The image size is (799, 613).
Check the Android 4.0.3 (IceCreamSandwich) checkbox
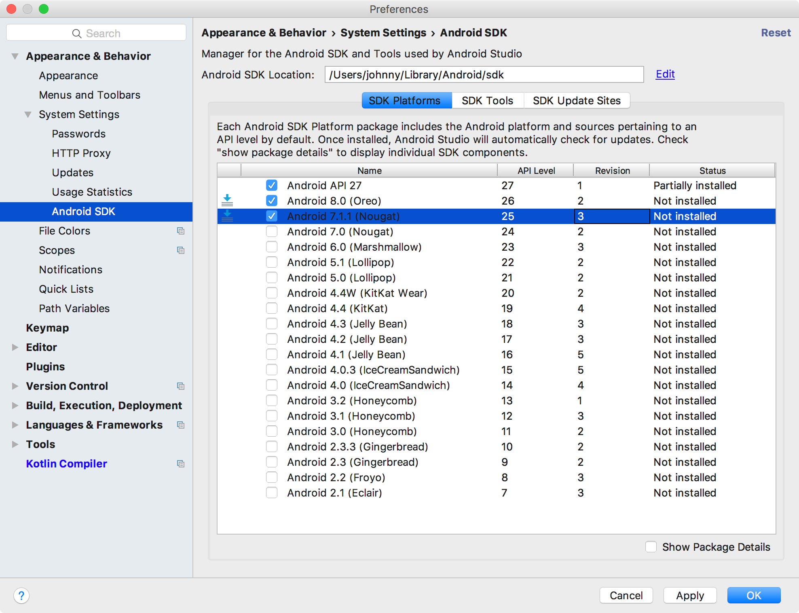(272, 370)
